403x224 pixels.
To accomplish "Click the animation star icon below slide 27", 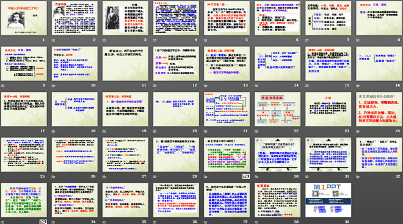I will click(x=104, y=177).
